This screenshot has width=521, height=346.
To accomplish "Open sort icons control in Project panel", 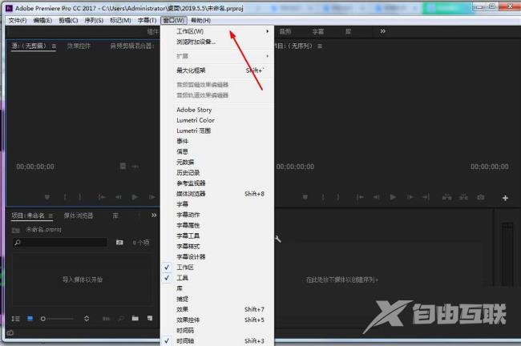I will click(x=87, y=319).
